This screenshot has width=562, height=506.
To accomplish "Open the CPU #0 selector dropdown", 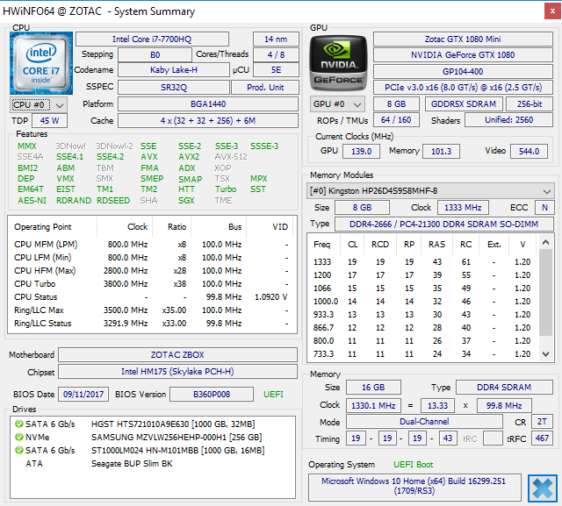I will point(39,105).
